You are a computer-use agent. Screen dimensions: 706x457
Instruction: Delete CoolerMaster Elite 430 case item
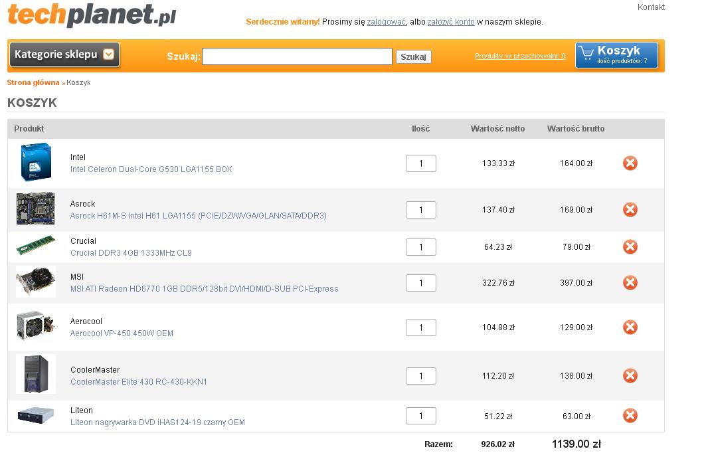630,376
